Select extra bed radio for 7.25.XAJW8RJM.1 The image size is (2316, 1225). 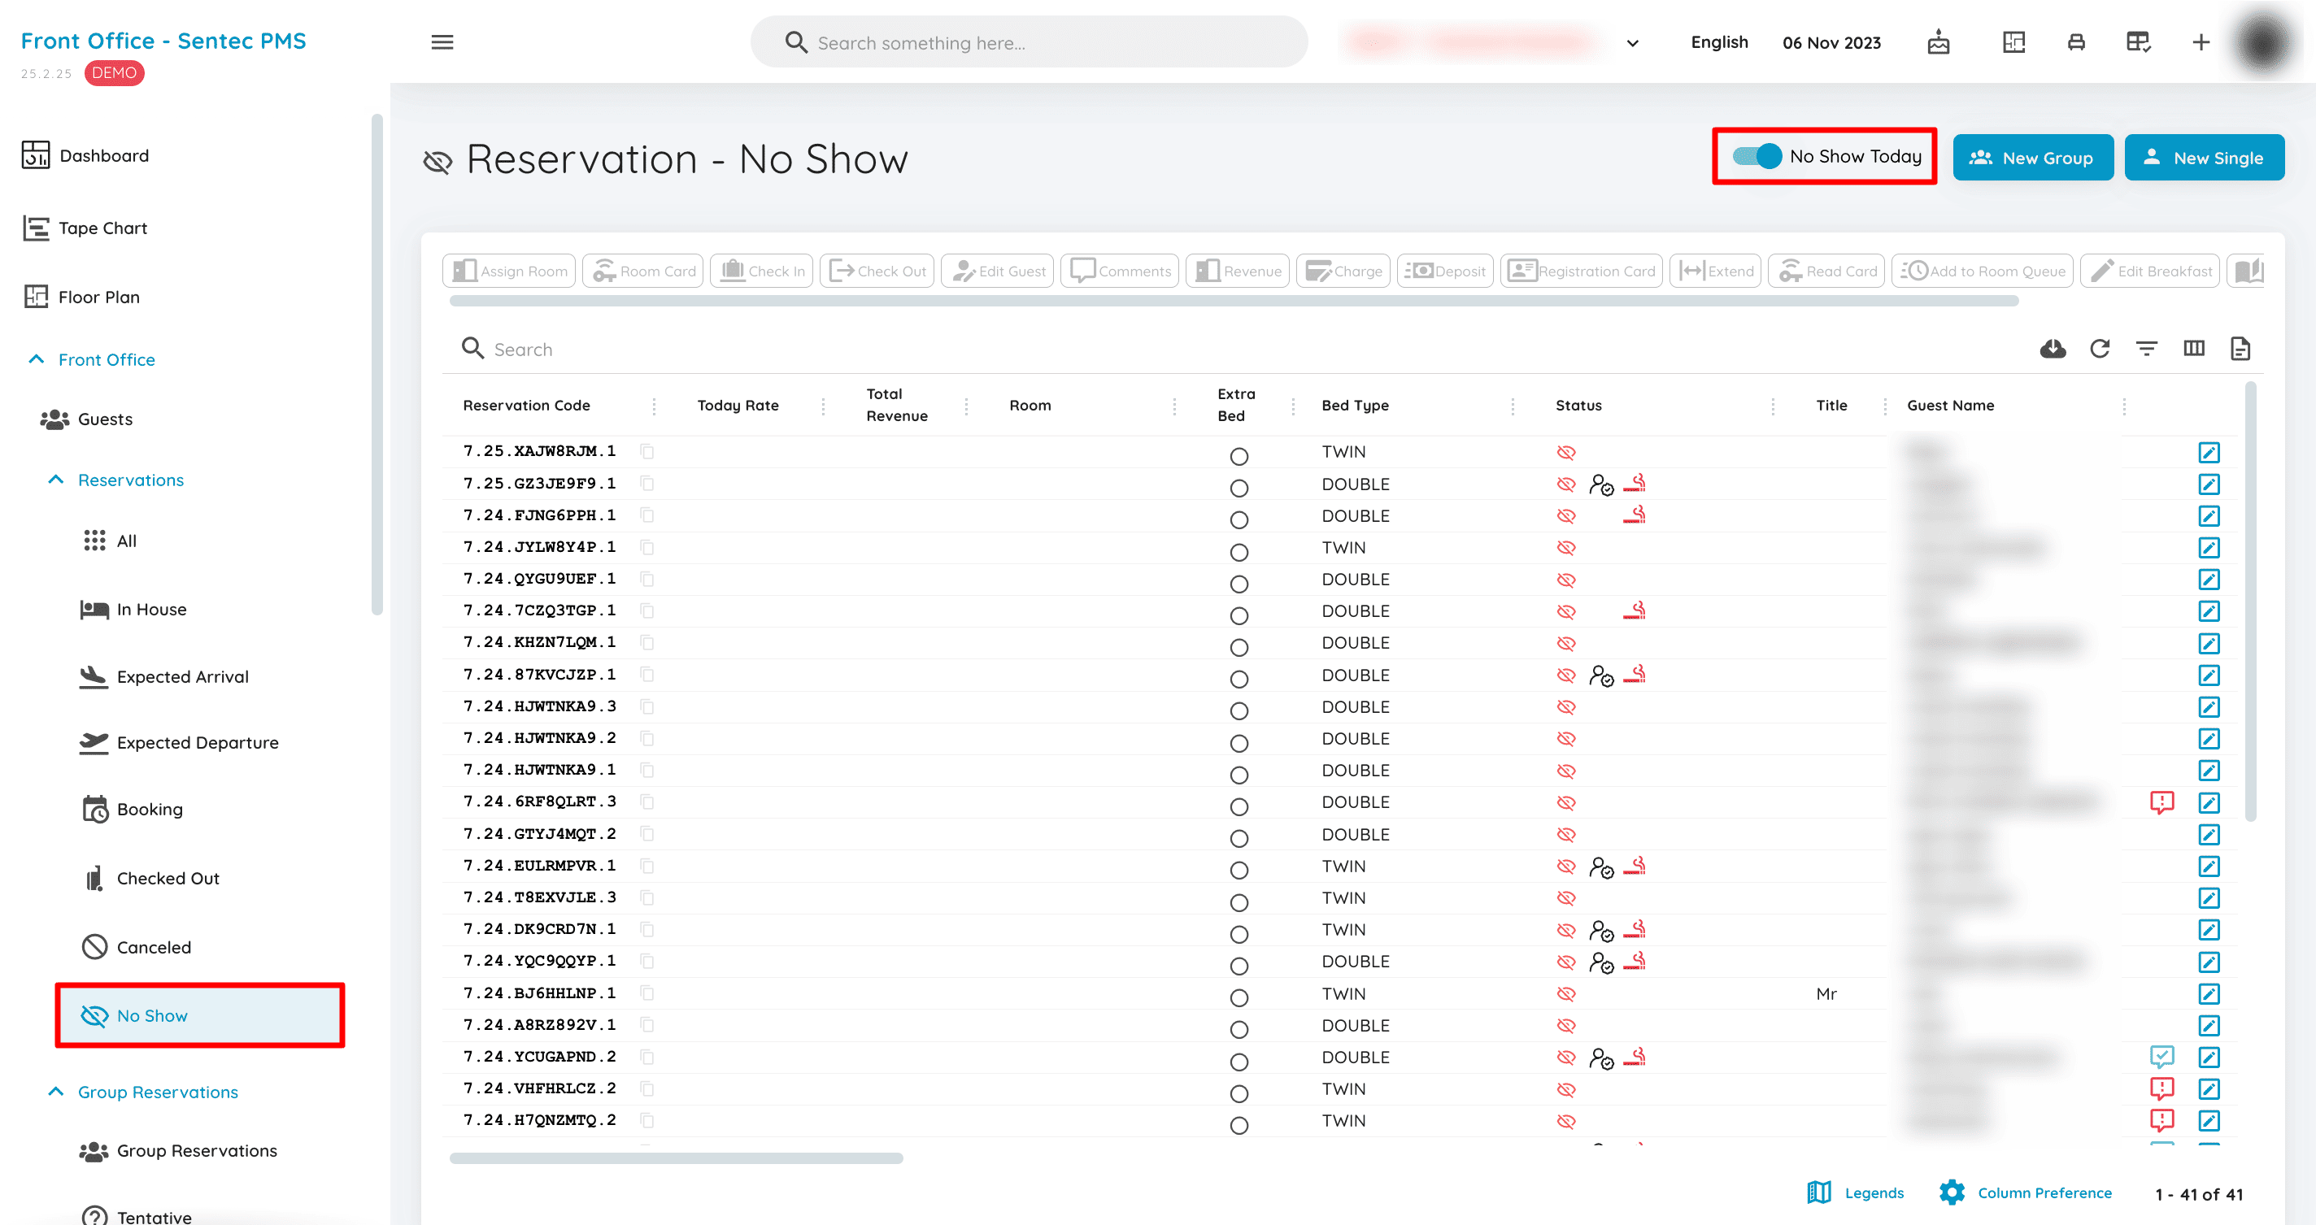(1239, 457)
